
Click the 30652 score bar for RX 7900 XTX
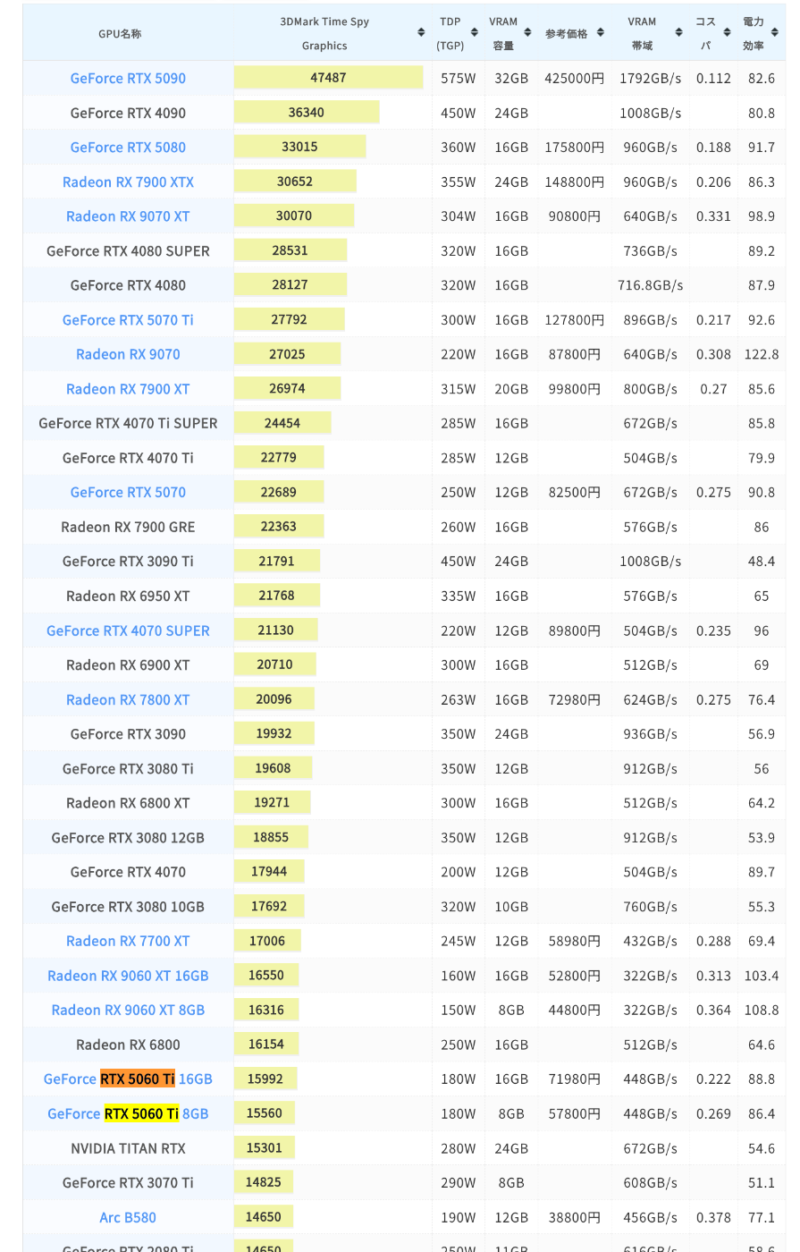[x=295, y=182]
